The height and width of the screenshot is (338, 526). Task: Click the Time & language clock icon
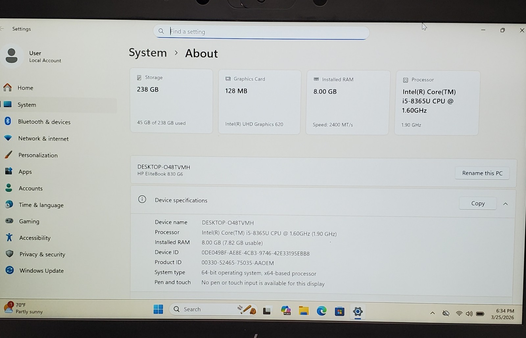[9, 204]
